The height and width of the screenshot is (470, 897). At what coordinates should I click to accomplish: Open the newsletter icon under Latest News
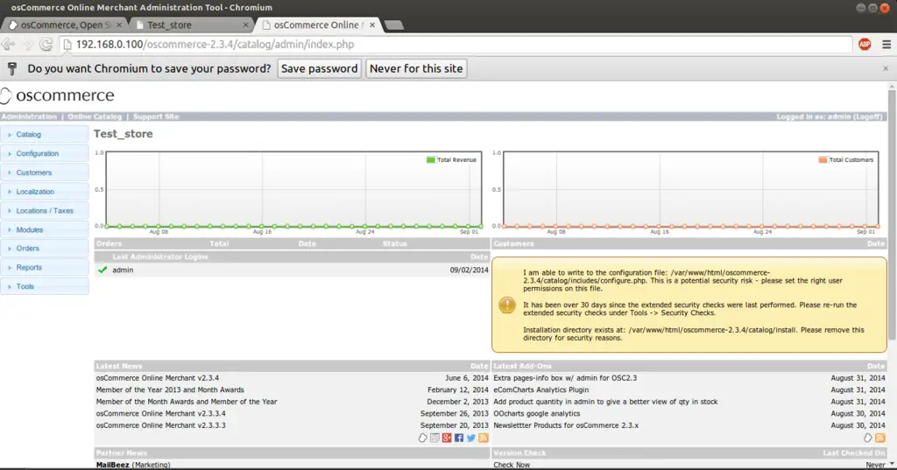pos(434,438)
